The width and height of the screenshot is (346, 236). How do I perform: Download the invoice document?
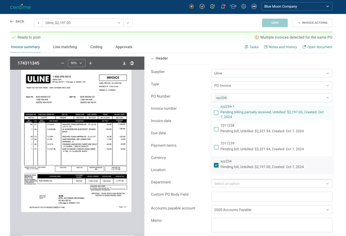[124, 64]
